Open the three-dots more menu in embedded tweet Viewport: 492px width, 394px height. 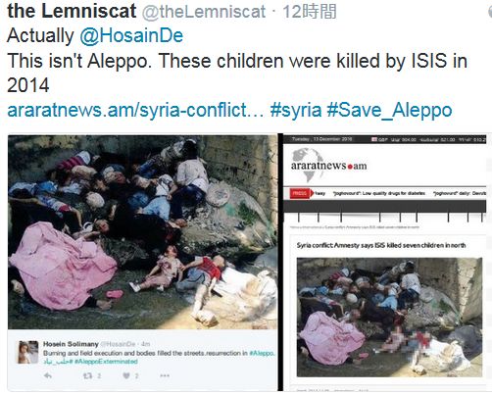click(165, 375)
